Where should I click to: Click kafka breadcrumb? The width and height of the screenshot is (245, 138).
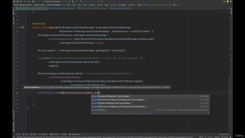pyautogui.click(x=139, y=5)
